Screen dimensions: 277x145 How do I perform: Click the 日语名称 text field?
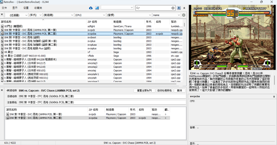pos(102,96)
